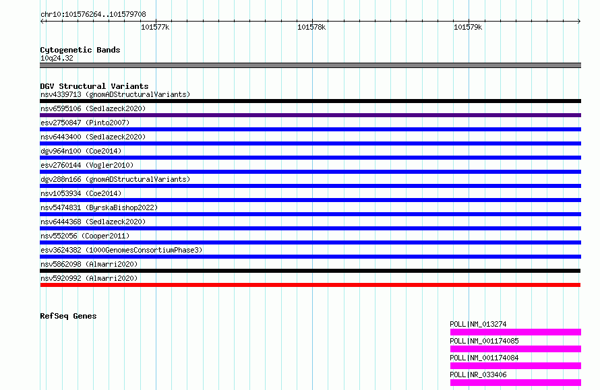Open variant nsv5920992 (Almarri2020) label

pyautogui.click(x=89, y=278)
